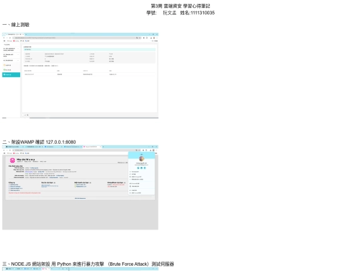Click the address bar in the quiz screenshot browser

point(76,37)
